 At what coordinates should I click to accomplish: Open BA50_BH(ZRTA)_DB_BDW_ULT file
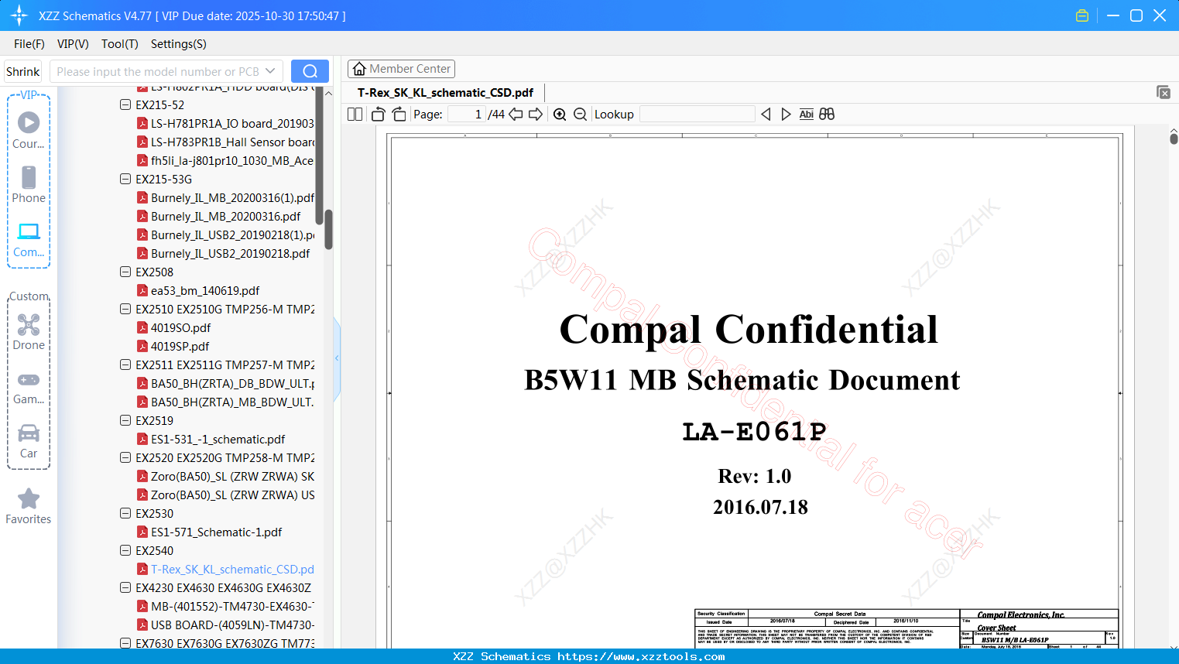[226, 383]
